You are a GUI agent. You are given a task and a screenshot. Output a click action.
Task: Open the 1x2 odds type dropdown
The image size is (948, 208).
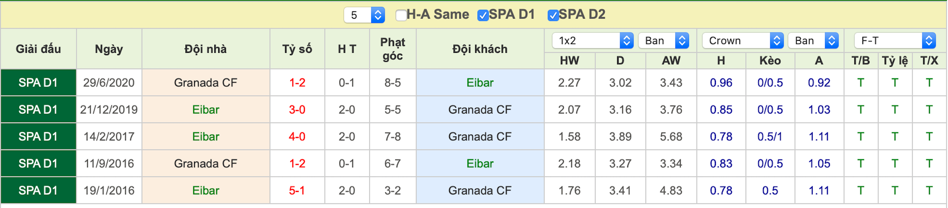click(593, 40)
